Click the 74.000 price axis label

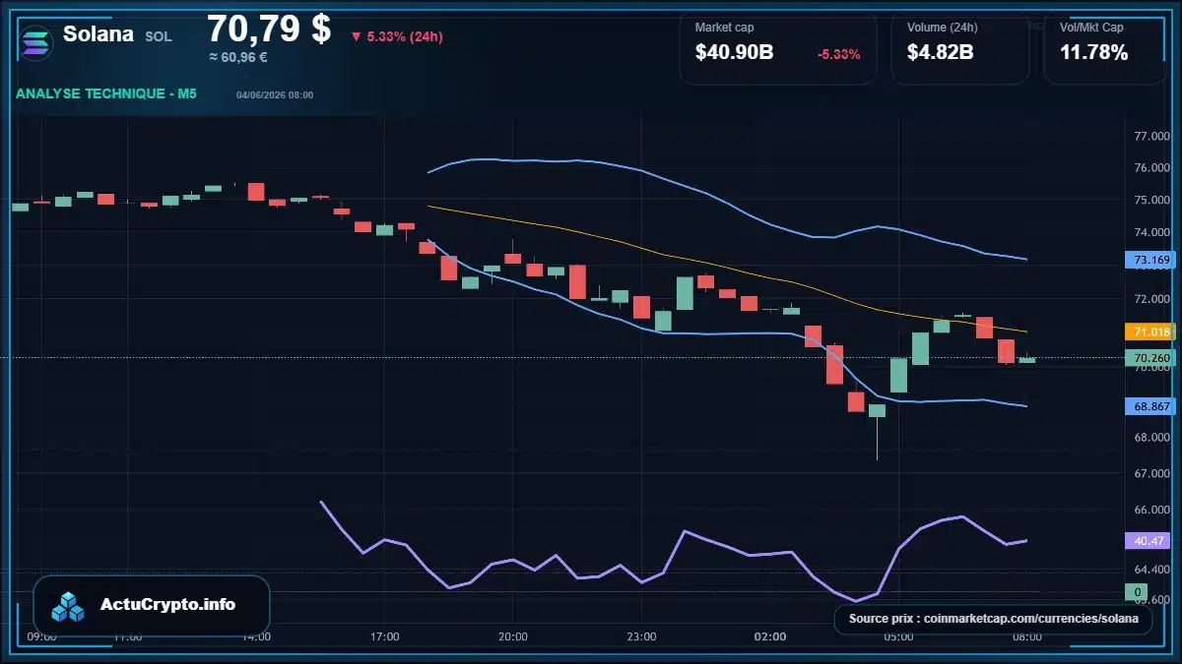tap(1150, 233)
